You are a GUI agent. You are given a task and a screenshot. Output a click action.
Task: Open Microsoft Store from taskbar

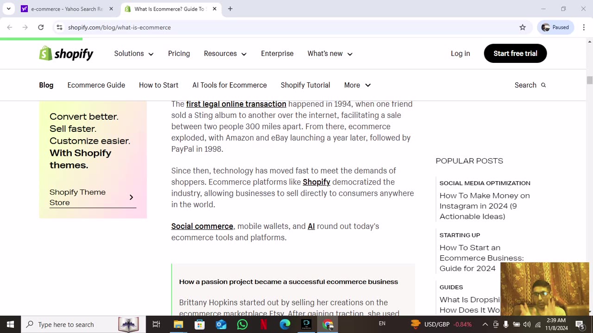point(200,324)
